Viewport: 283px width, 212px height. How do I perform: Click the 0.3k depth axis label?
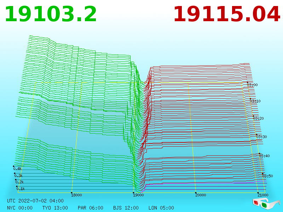19,176
